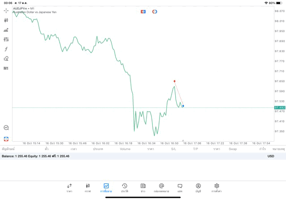286x200 pixels.
Task: Open the ข่าว news tab
Action: click(x=143, y=187)
